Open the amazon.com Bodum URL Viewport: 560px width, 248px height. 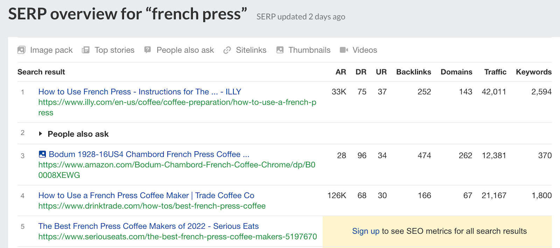point(177,170)
